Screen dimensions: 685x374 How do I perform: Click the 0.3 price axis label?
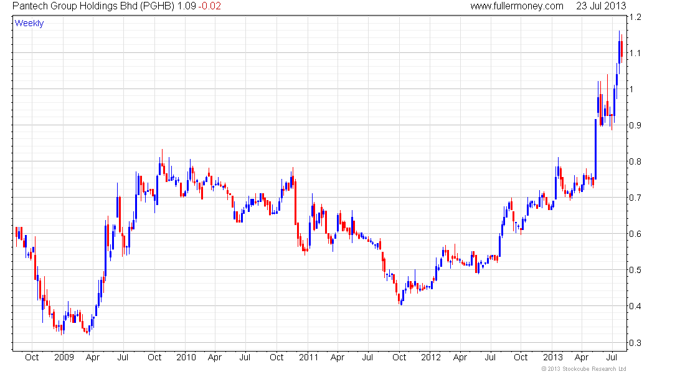[635, 342]
